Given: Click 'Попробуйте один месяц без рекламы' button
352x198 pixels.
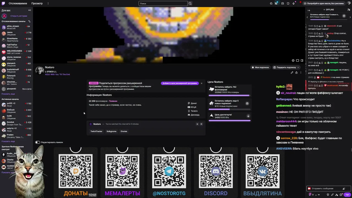Looking at the screenshot, I should (324, 4).
